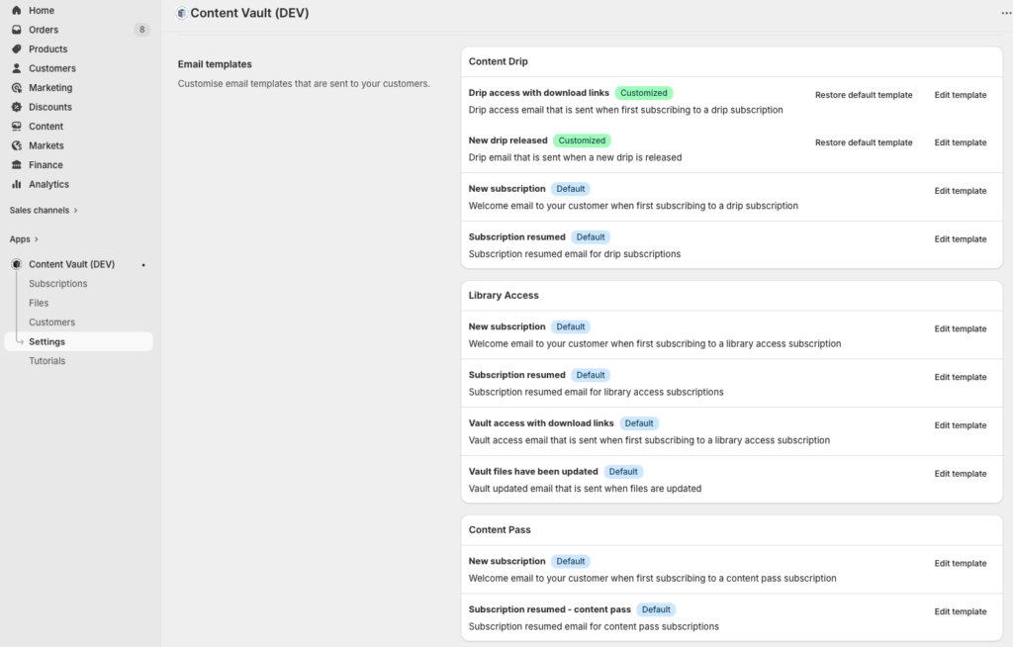This screenshot has height=647, width=1013.
Task: Restore default for Drip access with download links
Action: tap(864, 95)
